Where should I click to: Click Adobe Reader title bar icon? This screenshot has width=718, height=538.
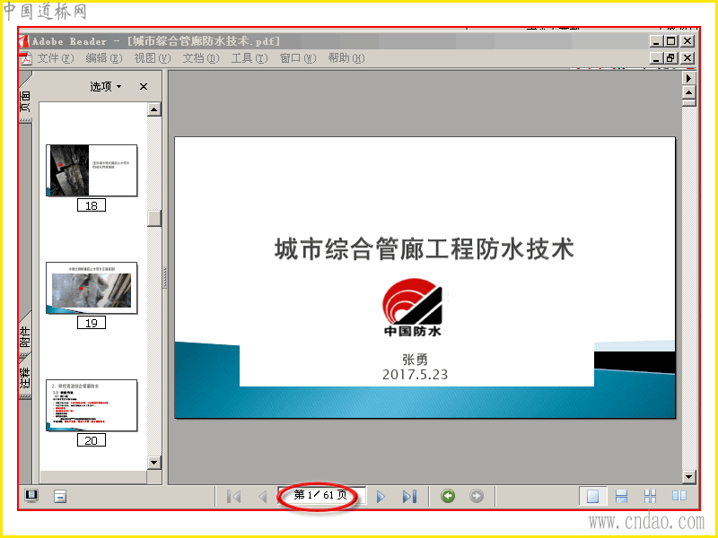tap(24, 41)
